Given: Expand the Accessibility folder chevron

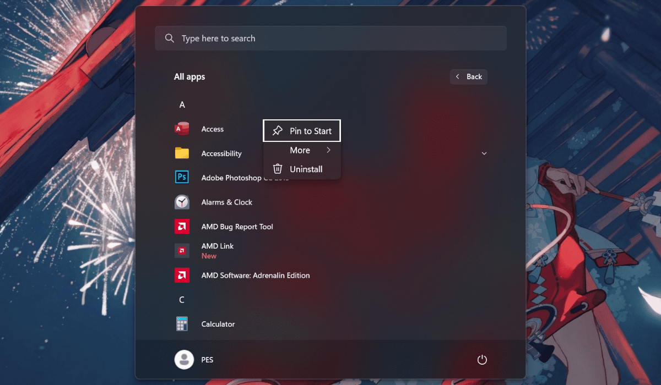Looking at the screenshot, I should tap(484, 153).
